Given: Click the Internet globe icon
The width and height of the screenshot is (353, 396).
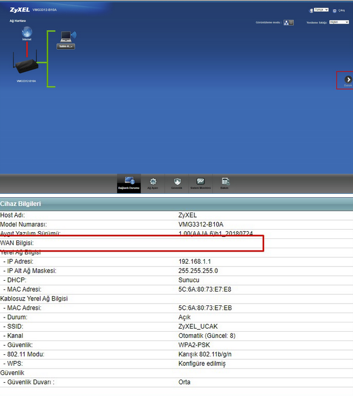Looking at the screenshot, I should coord(27,32).
